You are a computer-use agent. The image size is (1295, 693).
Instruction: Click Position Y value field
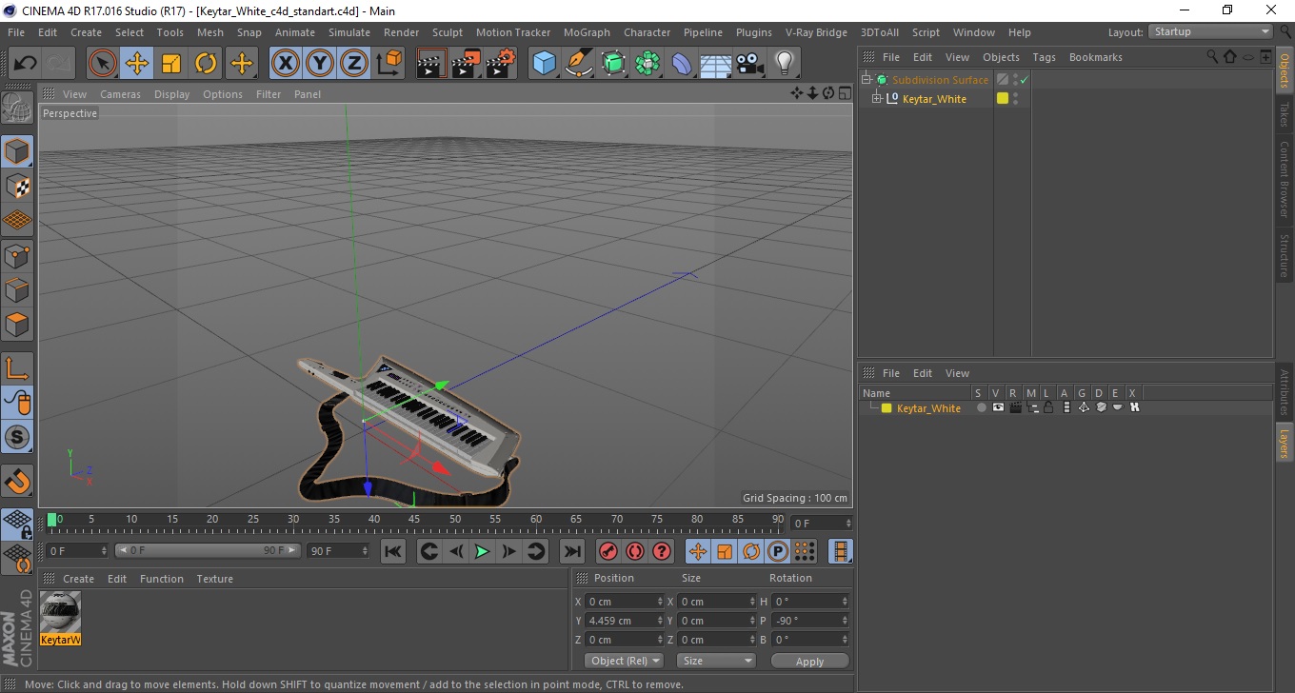point(625,621)
